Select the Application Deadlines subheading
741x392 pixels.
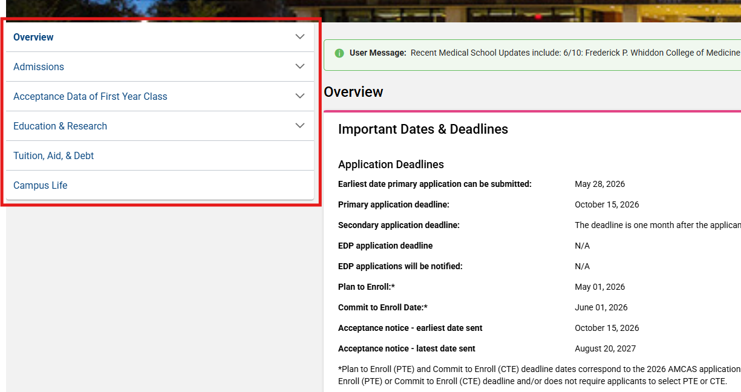point(391,165)
